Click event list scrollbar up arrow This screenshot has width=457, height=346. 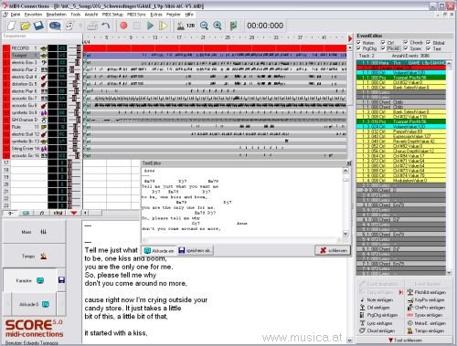tap(449, 63)
